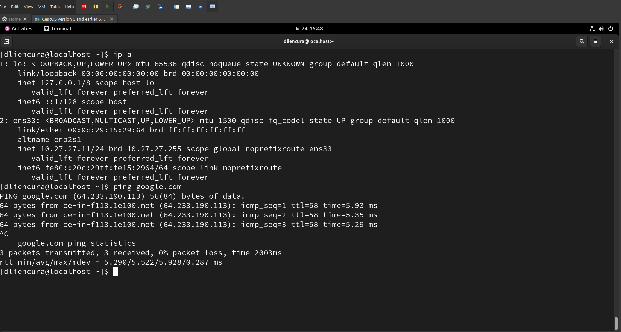
Task: Click the command ping google.com
Action: coord(147,187)
